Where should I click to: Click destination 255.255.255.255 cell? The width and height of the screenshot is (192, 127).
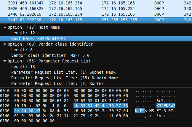[119, 20]
